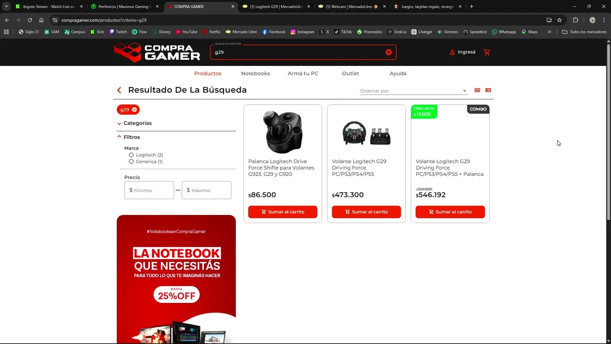Open the Mercado Libre bookmark
Viewport: 611px width, 344px height.
click(x=241, y=32)
